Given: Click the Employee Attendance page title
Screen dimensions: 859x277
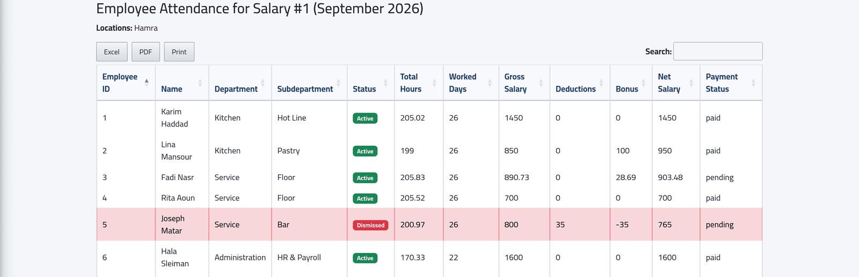Looking at the screenshot, I should [260, 9].
